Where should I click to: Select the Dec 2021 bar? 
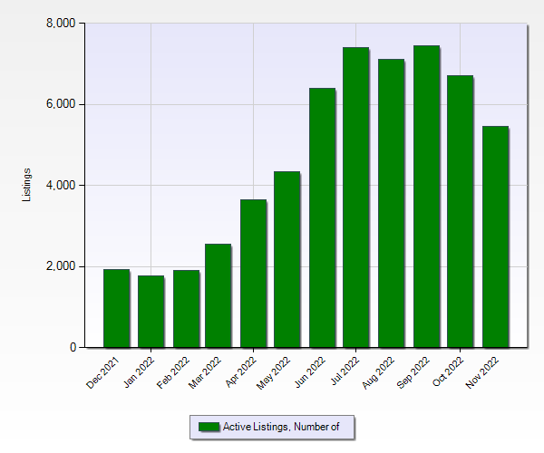coord(116,308)
